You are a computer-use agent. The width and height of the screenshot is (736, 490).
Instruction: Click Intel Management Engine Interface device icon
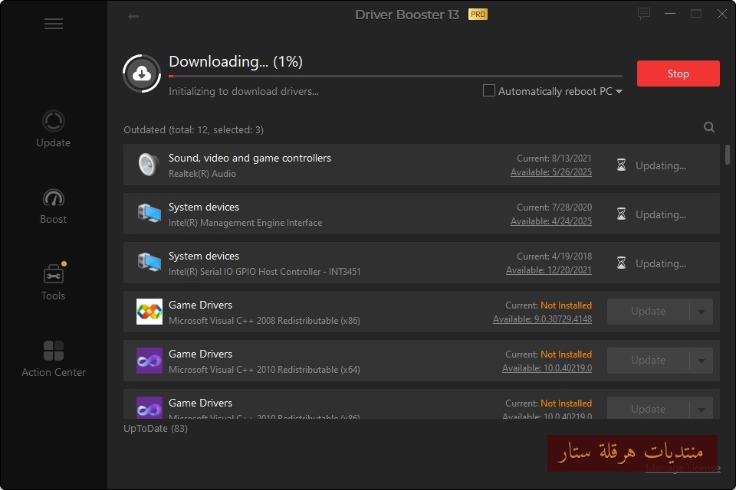149,214
